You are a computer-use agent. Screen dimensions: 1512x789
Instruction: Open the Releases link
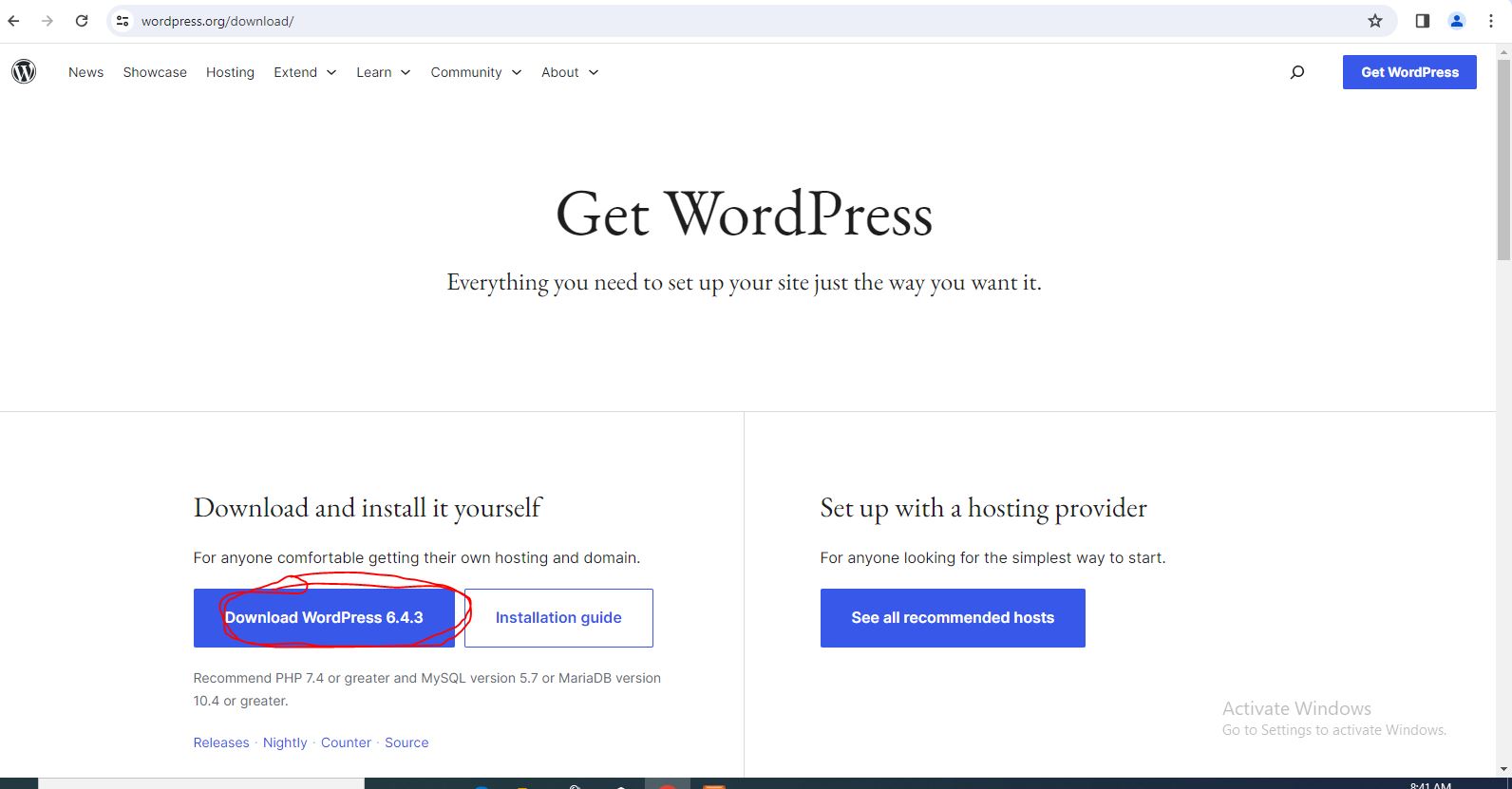pyautogui.click(x=221, y=742)
